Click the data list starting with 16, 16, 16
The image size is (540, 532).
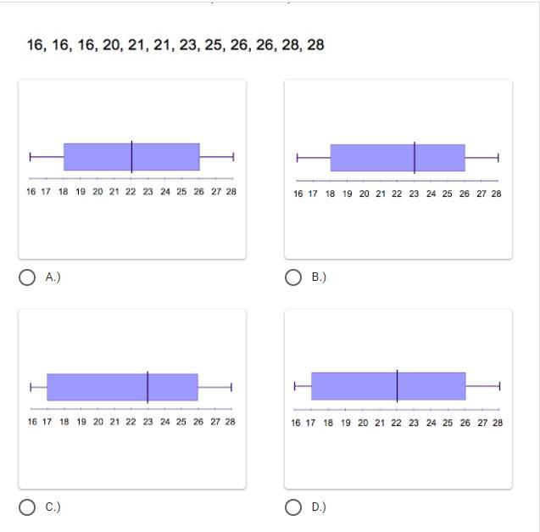pyautogui.click(x=175, y=45)
